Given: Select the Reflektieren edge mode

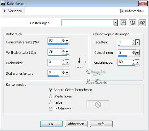Looking at the screenshot, I should click(x=51, y=109).
